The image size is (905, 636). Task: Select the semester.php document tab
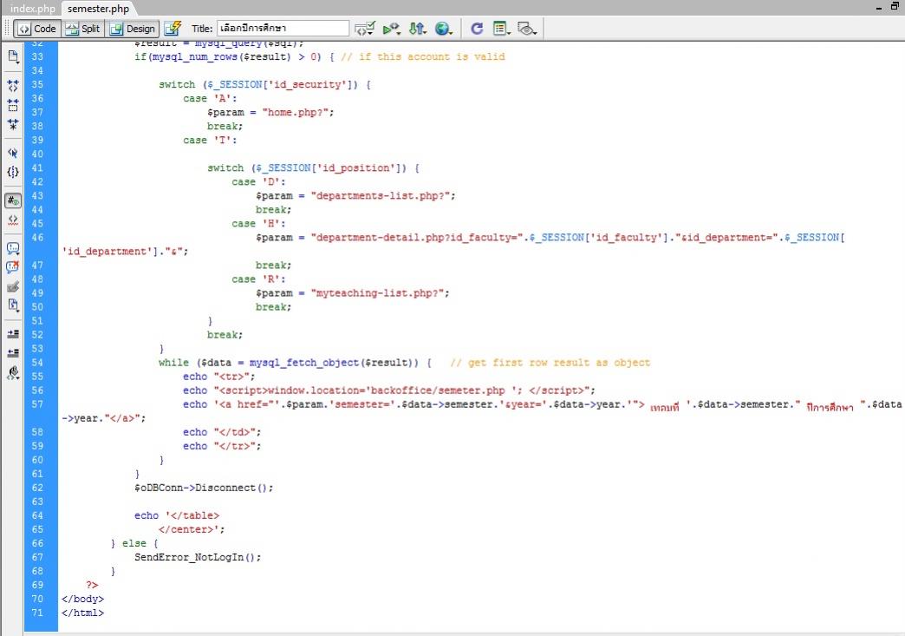click(98, 8)
